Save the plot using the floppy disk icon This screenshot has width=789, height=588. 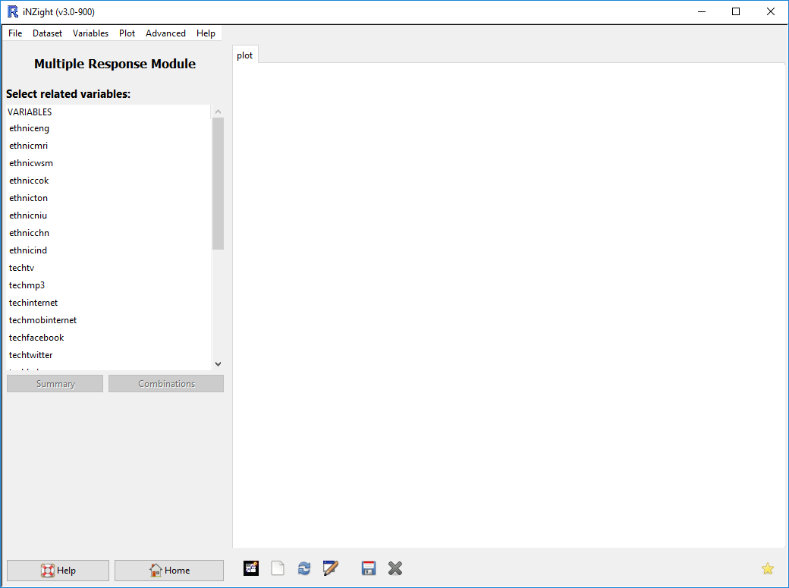[x=369, y=568]
